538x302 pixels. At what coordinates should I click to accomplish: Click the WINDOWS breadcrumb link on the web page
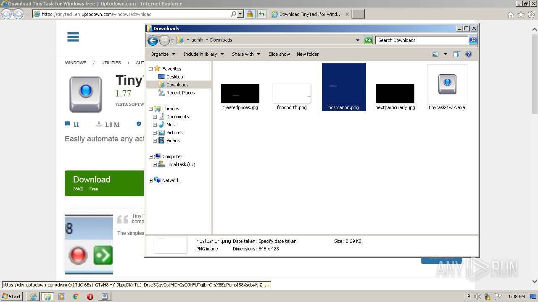(x=76, y=62)
